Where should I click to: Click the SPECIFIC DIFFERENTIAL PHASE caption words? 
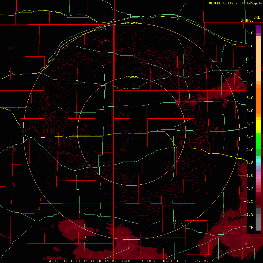pos(82,261)
